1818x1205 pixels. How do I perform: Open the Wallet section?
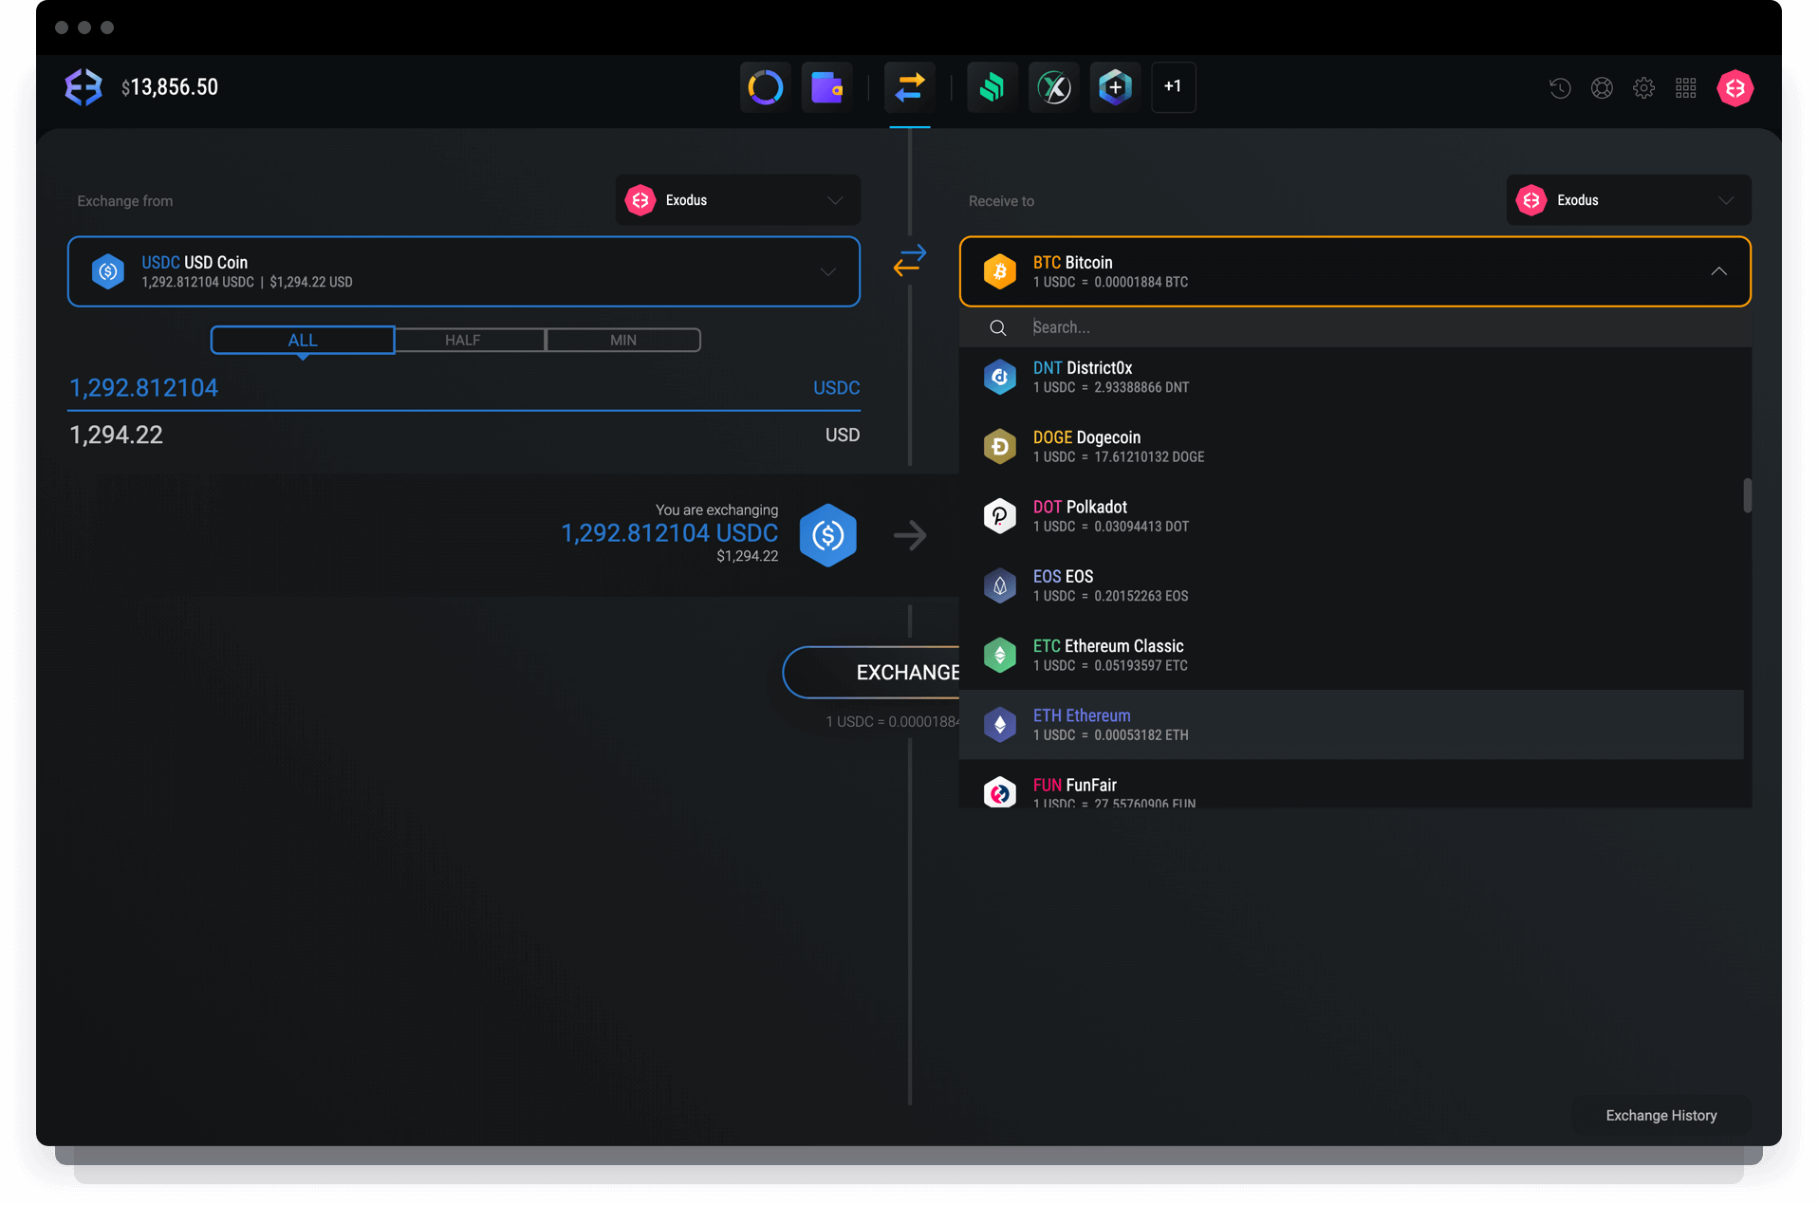(826, 86)
